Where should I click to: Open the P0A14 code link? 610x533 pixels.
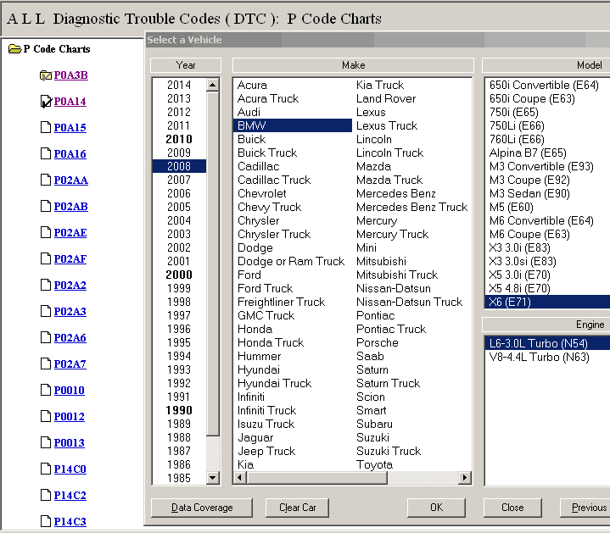click(70, 102)
